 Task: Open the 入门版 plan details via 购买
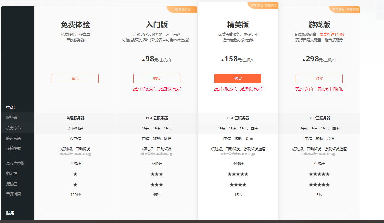156,78
